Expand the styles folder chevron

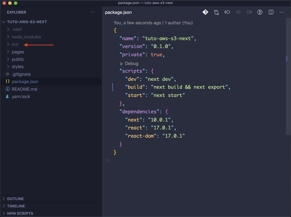coord(8,66)
